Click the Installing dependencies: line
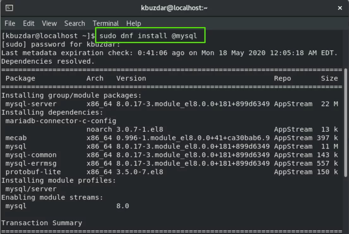 point(52,112)
